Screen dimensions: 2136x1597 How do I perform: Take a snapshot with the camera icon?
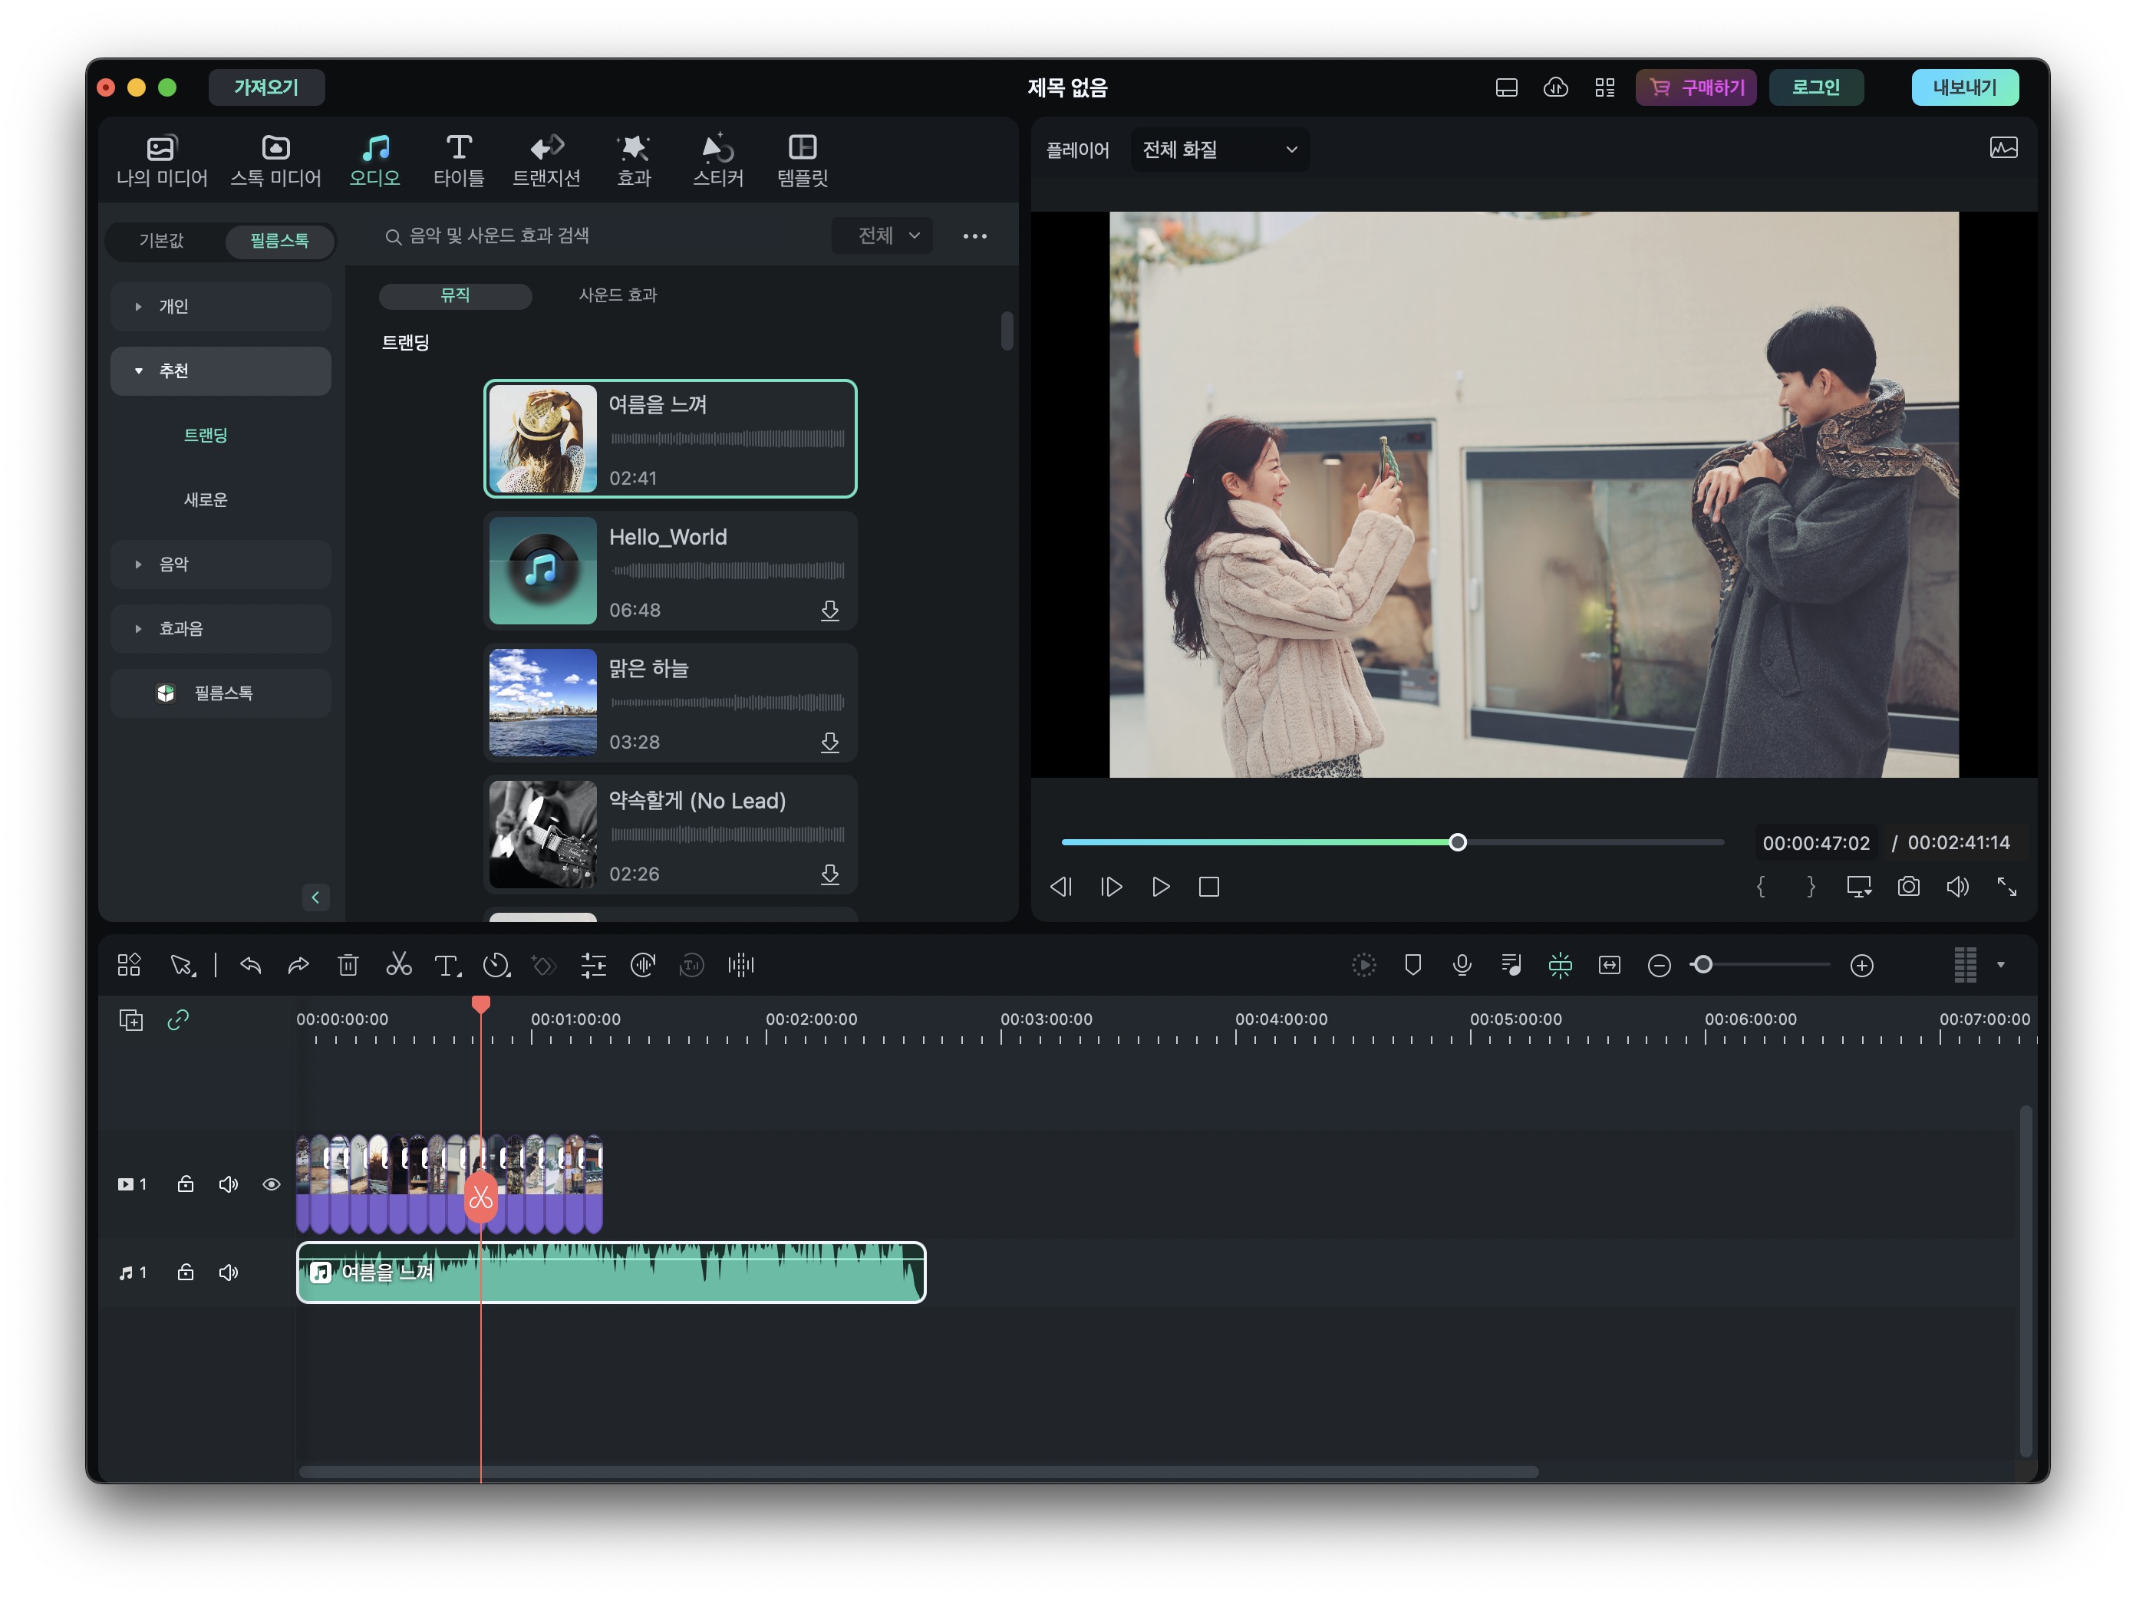click(x=1908, y=887)
